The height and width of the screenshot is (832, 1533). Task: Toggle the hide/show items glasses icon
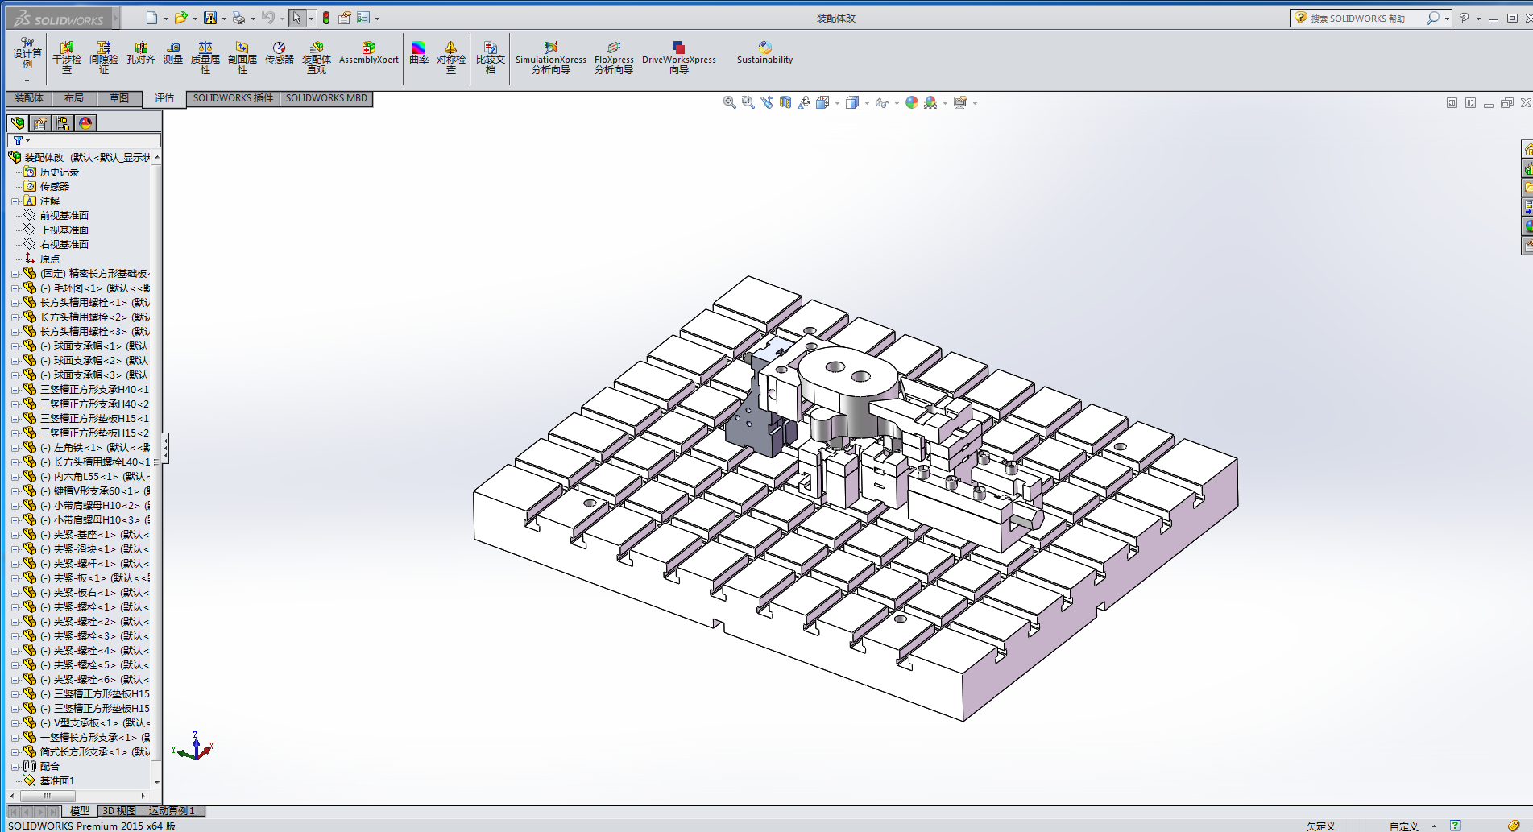coord(881,102)
